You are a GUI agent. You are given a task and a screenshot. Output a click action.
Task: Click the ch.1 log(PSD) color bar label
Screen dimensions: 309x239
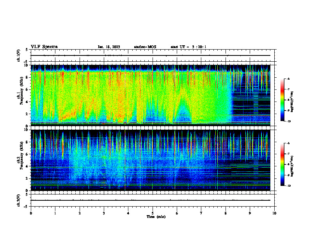[292, 102]
